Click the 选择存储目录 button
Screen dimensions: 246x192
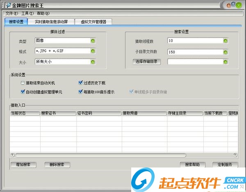[x=146, y=62]
